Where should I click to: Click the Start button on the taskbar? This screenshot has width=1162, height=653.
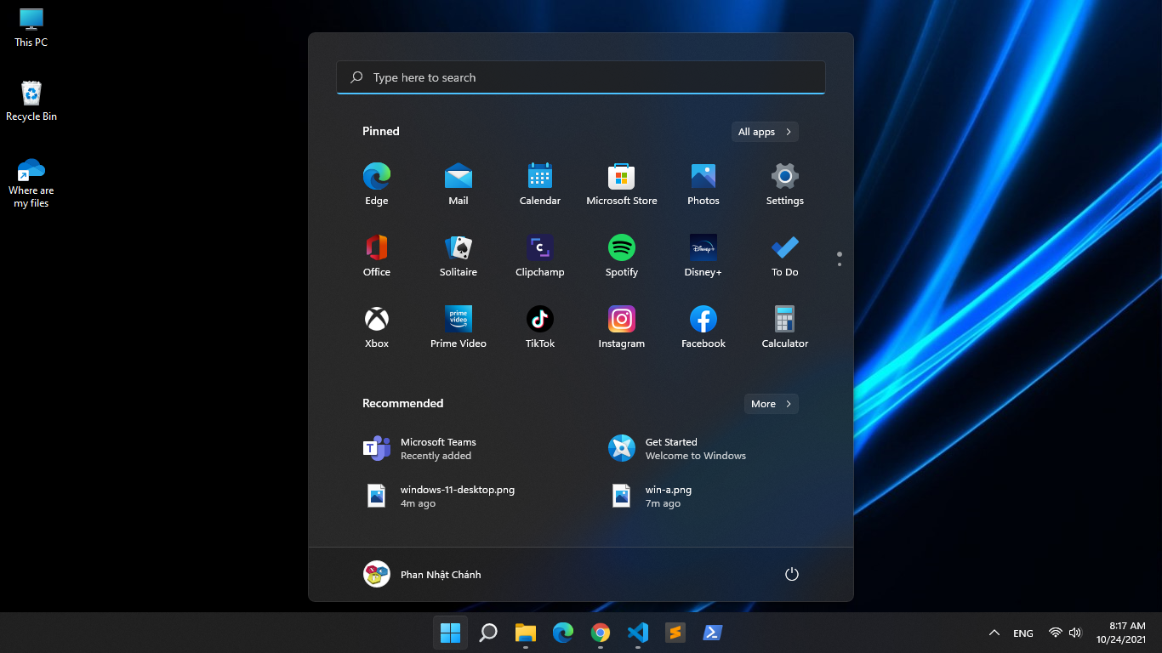click(x=450, y=633)
